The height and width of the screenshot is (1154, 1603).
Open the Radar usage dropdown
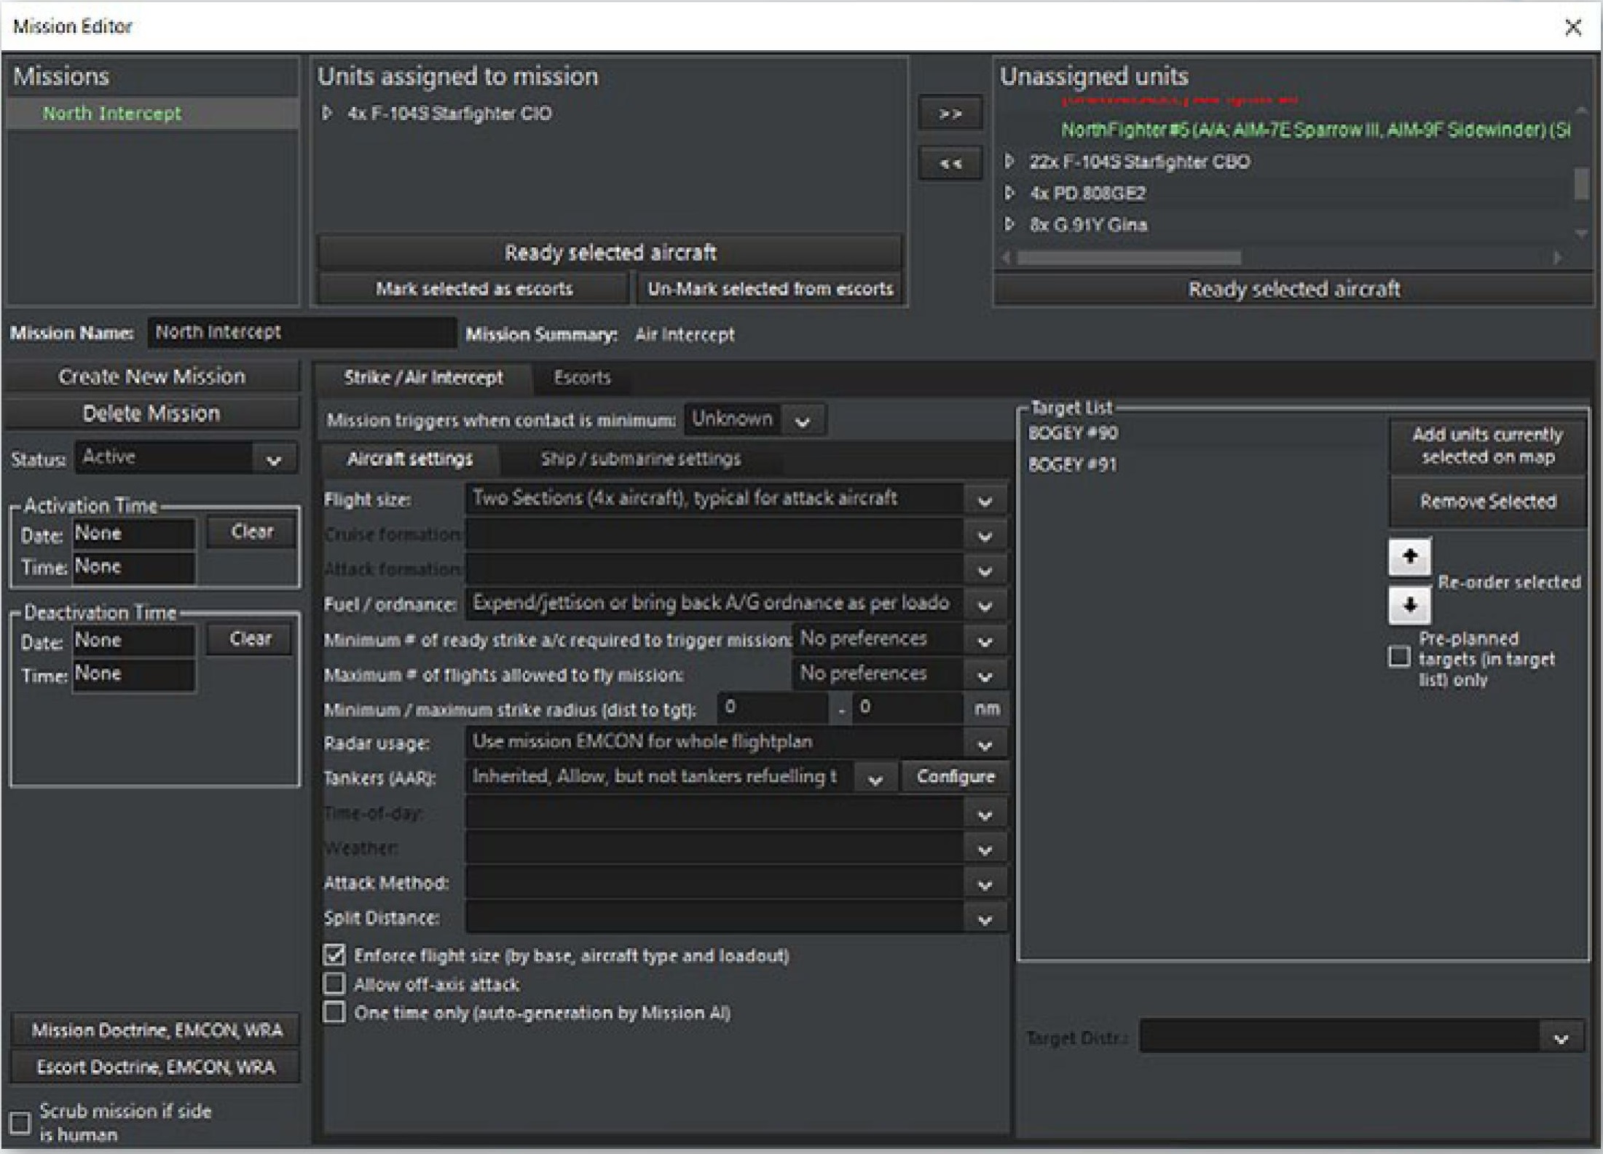[x=985, y=744]
